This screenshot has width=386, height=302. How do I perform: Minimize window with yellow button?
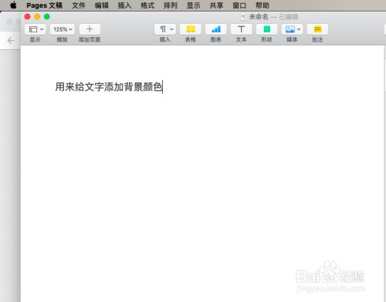[x=37, y=17]
